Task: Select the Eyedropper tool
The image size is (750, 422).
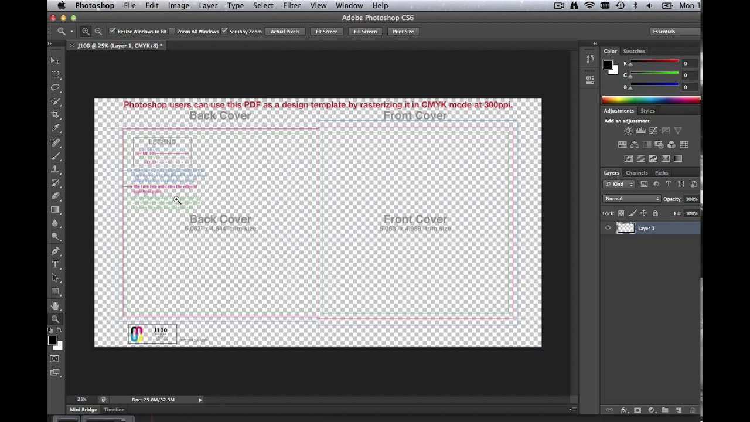Action: click(x=55, y=128)
